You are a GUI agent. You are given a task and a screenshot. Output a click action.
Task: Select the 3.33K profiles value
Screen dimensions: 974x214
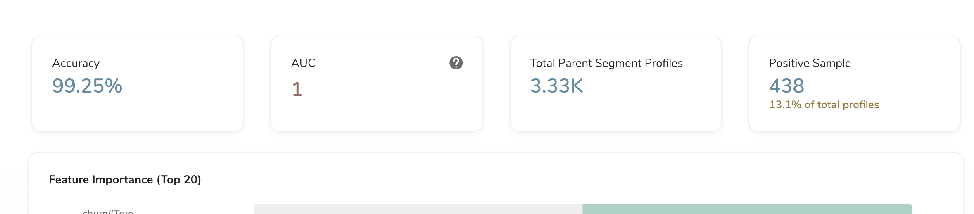tap(556, 86)
